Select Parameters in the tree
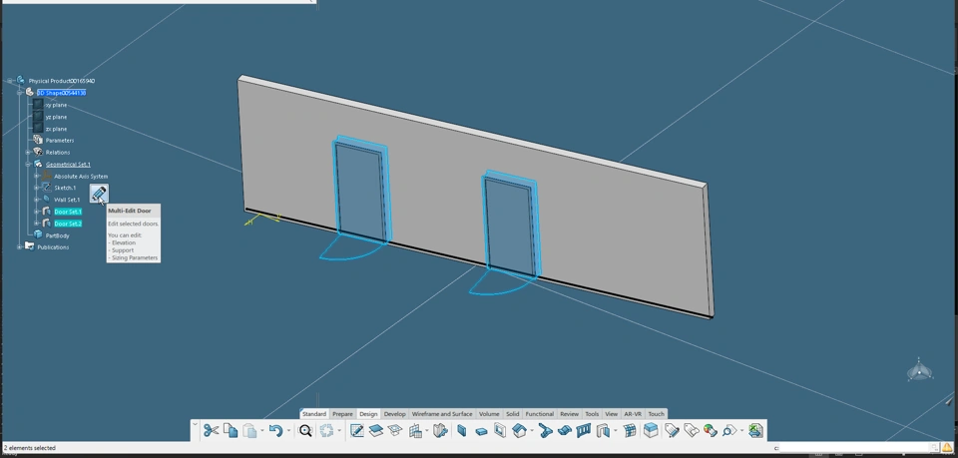 60,141
